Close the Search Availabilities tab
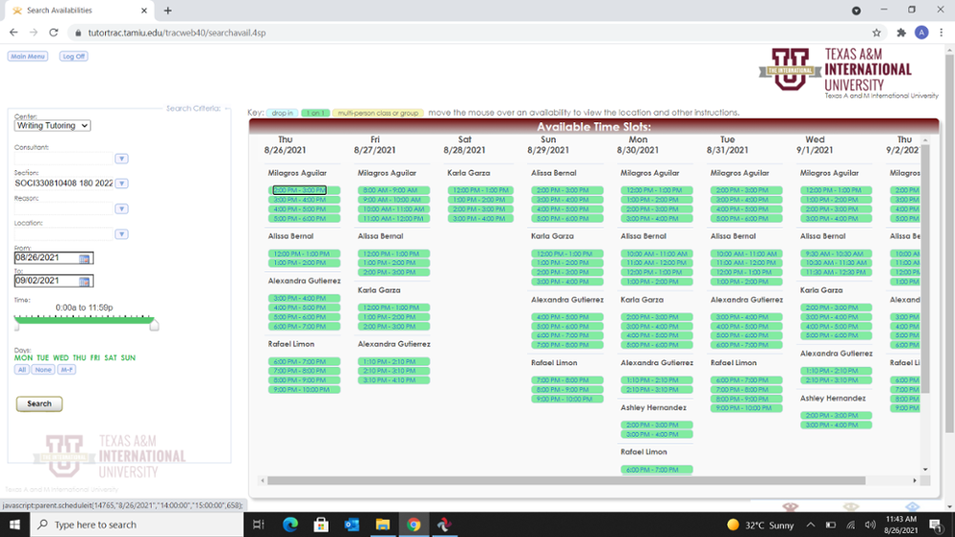Image resolution: width=955 pixels, height=537 pixels. pyautogui.click(x=144, y=11)
